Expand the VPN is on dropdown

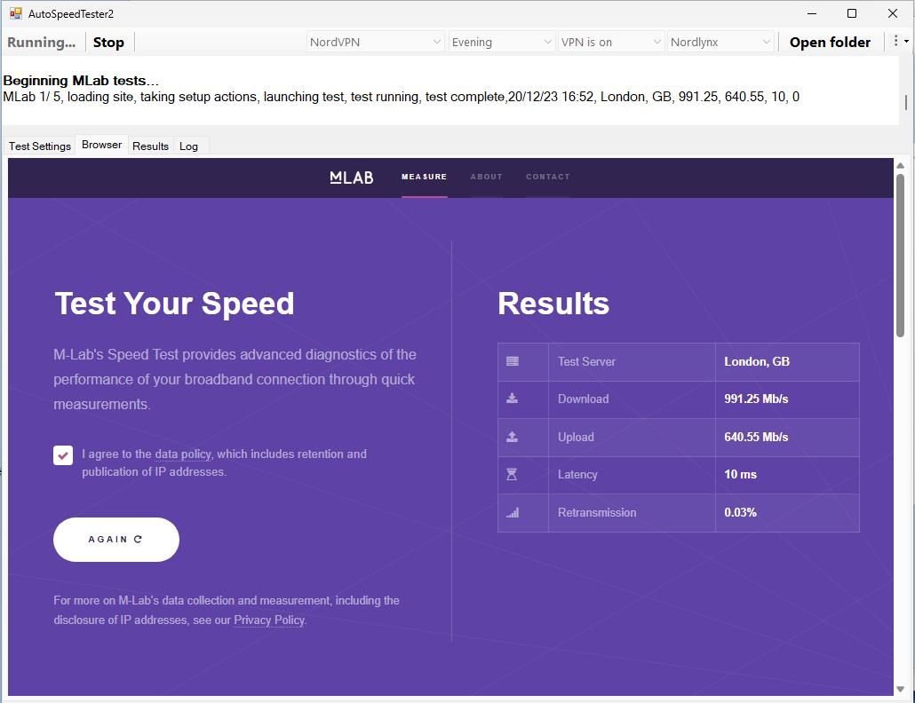tap(610, 42)
